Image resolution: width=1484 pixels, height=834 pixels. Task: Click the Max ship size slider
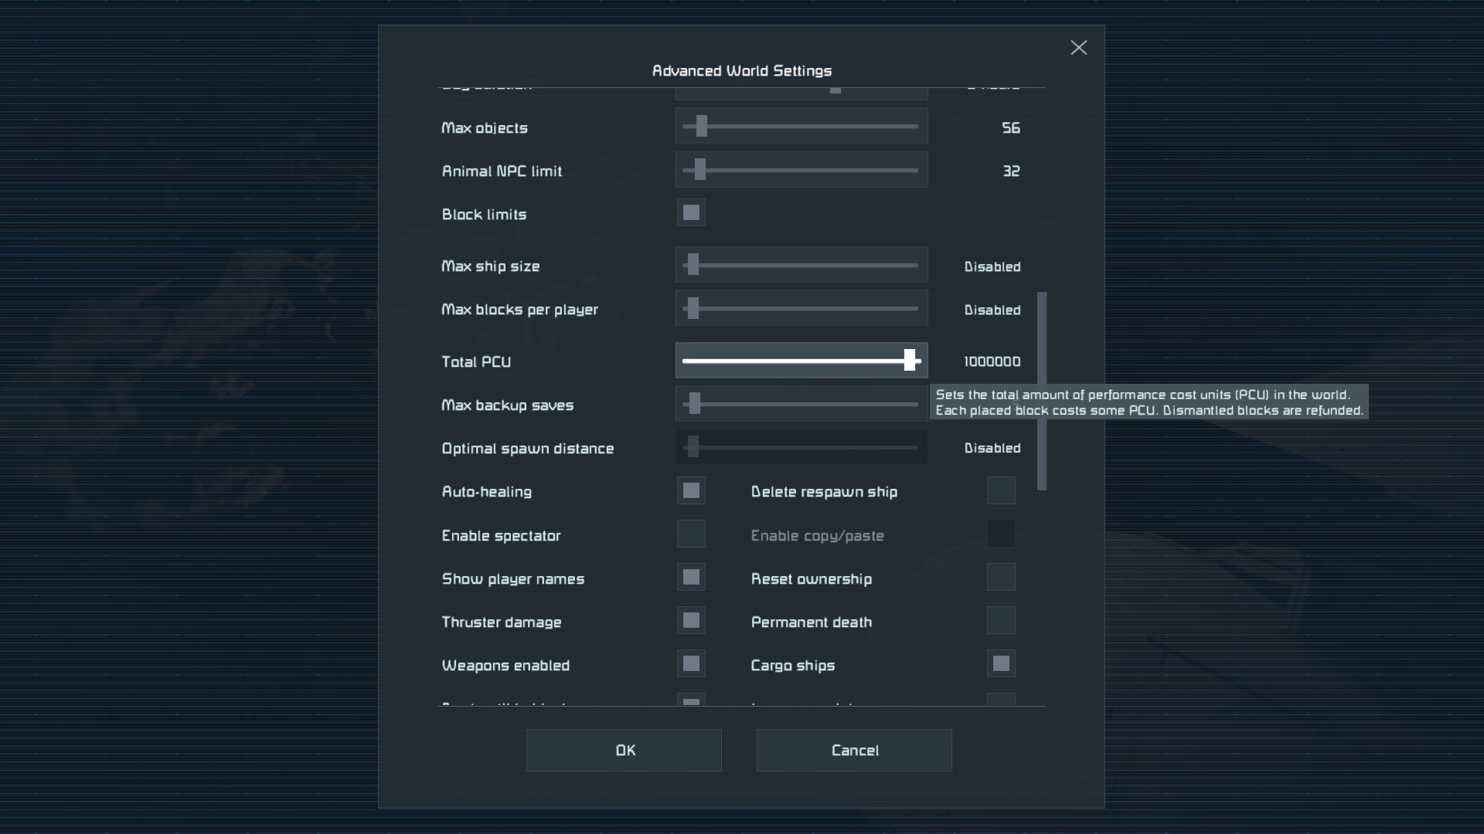tap(801, 265)
